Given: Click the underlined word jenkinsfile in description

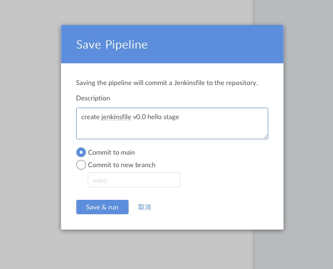Looking at the screenshot, I should point(116,117).
